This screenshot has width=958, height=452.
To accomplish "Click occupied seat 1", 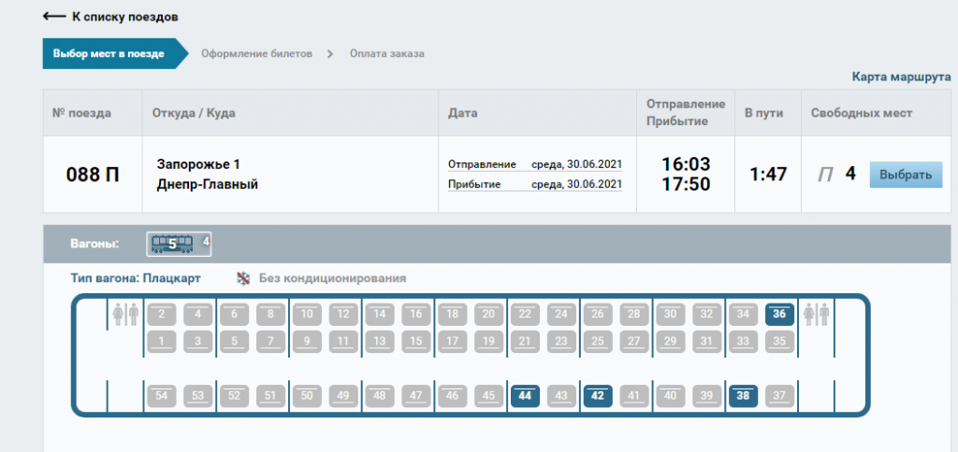I will coord(161,342).
